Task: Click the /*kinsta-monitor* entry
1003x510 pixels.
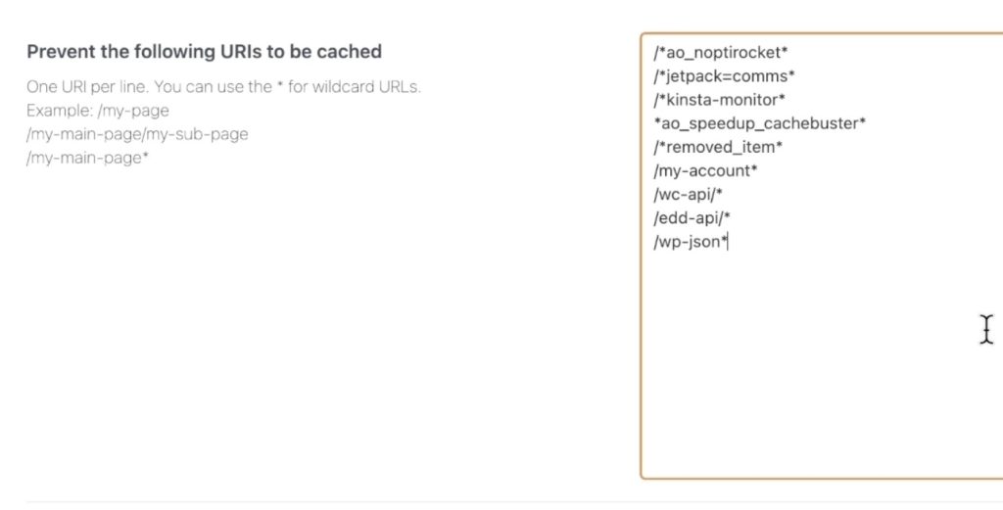Action: (x=720, y=99)
